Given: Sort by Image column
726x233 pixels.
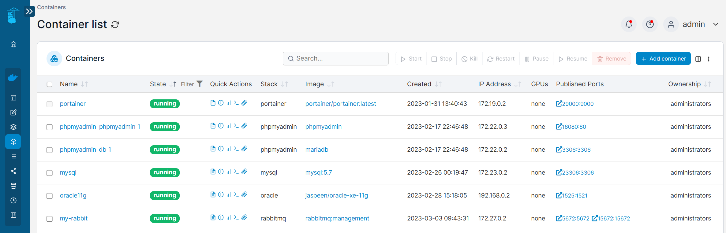Looking at the screenshot, I should pyautogui.click(x=320, y=84).
